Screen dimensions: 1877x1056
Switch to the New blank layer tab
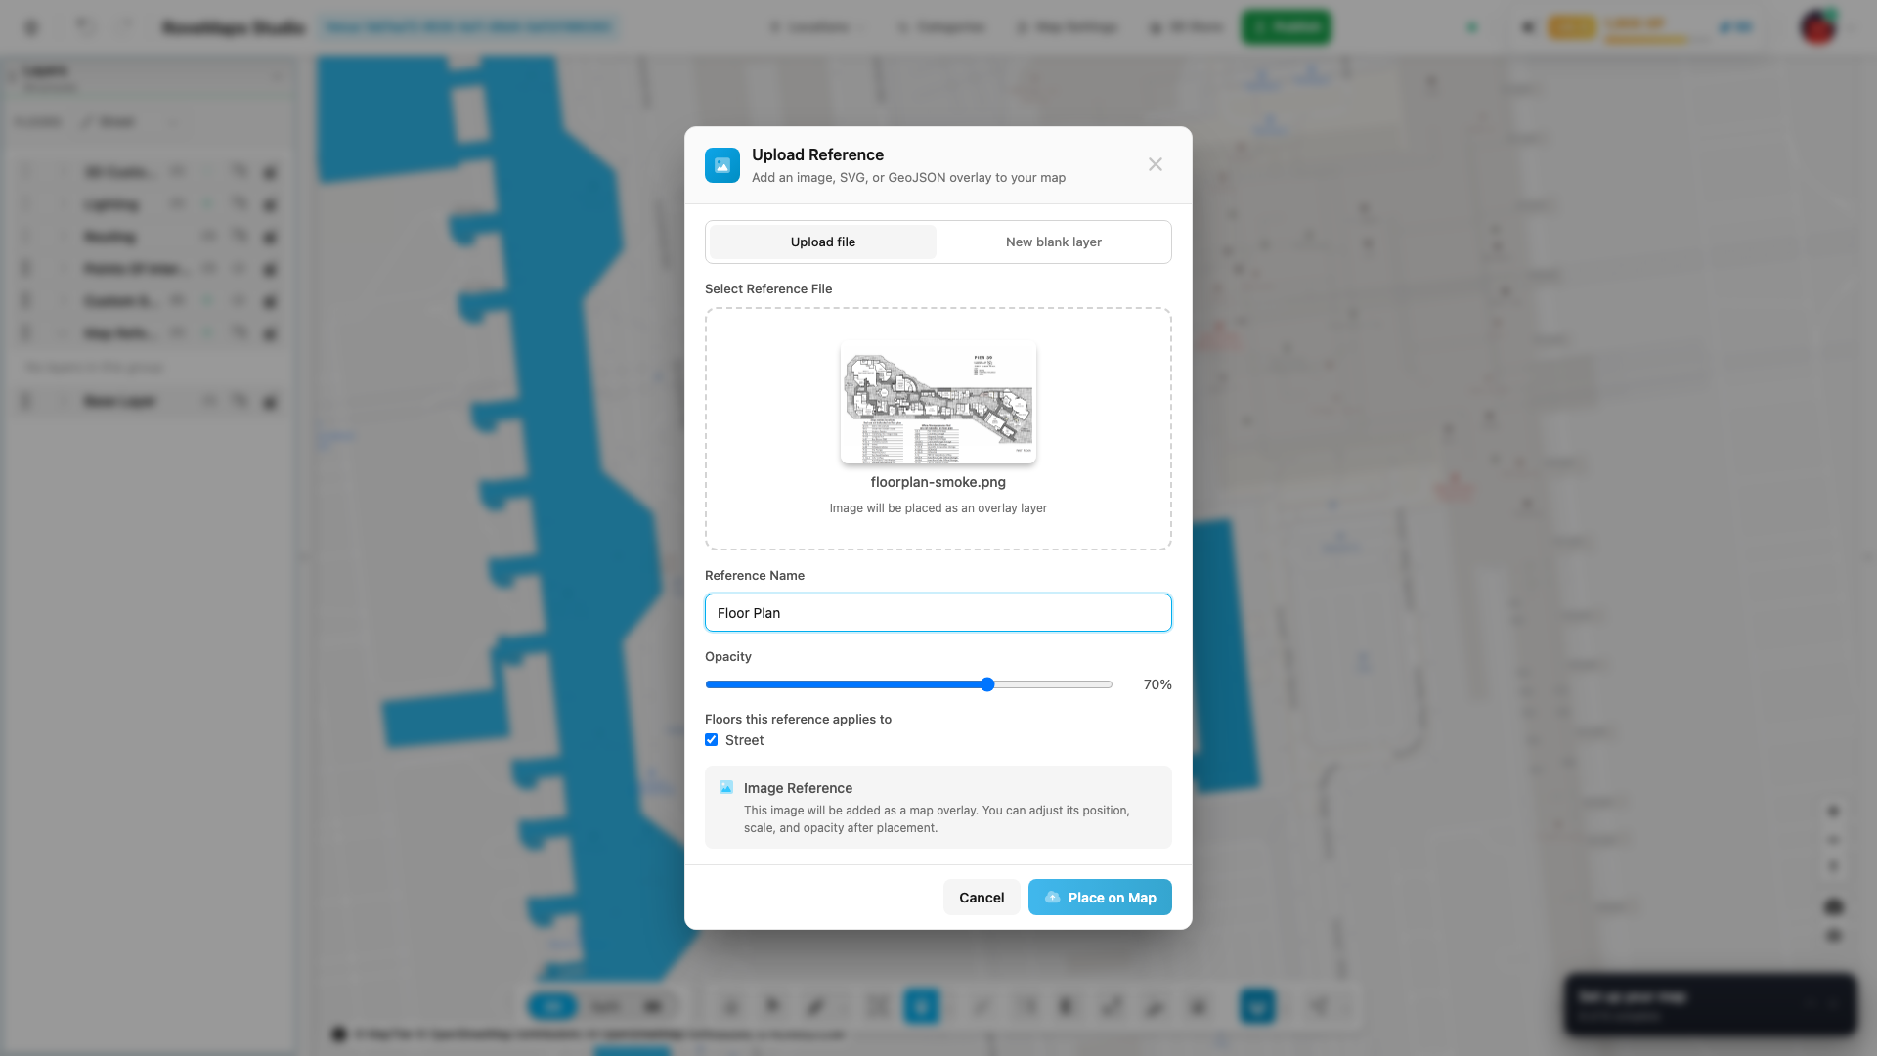1053,242
